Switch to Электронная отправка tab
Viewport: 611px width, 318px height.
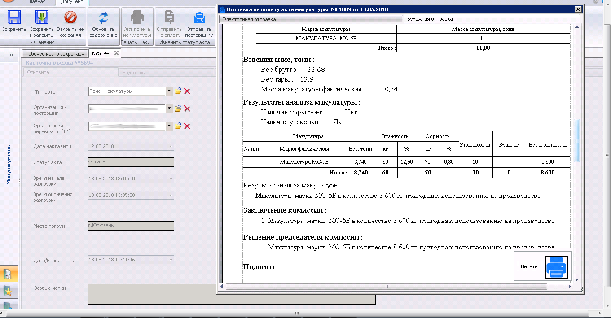[x=310, y=19]
